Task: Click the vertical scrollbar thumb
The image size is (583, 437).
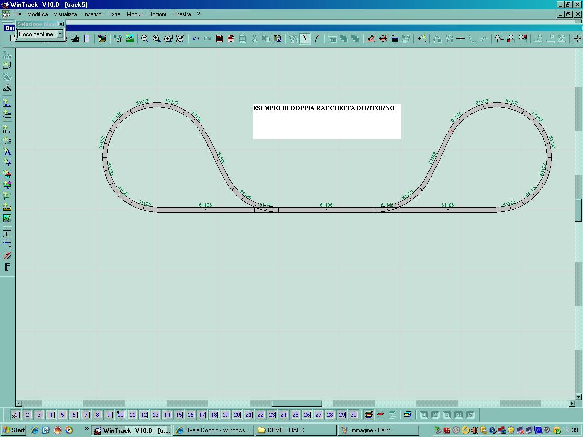Action: 578,210
